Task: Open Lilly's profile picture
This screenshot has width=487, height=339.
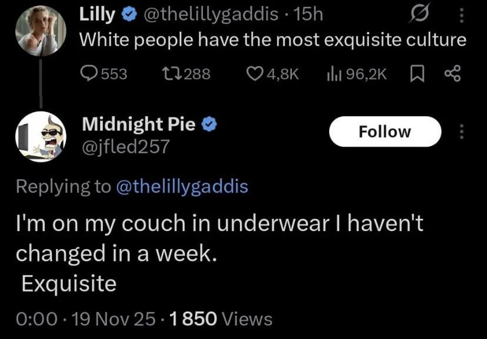Action: coord(40,32)
